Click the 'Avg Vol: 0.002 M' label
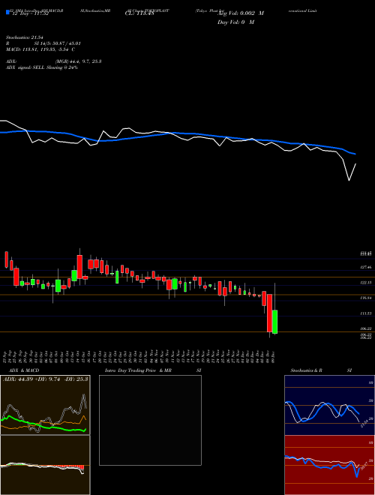 (241, 13)
